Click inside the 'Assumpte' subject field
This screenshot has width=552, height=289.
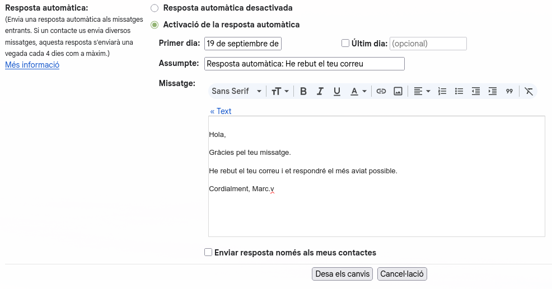pos(304,64)
